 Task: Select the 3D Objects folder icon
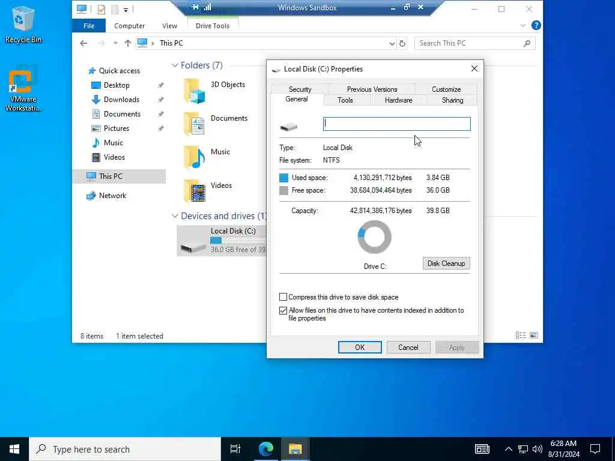[x=195, y=91]
